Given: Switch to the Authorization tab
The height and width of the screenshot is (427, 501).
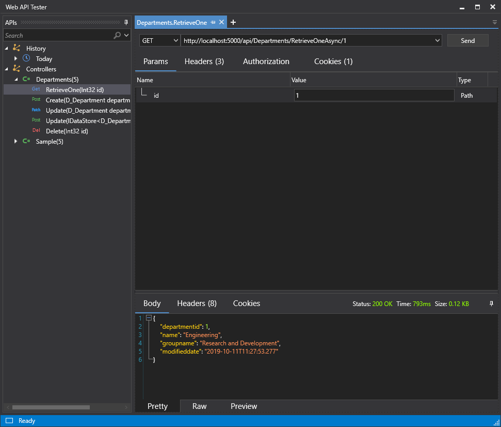Looking at the screenshot, I should tap(266, 62).
